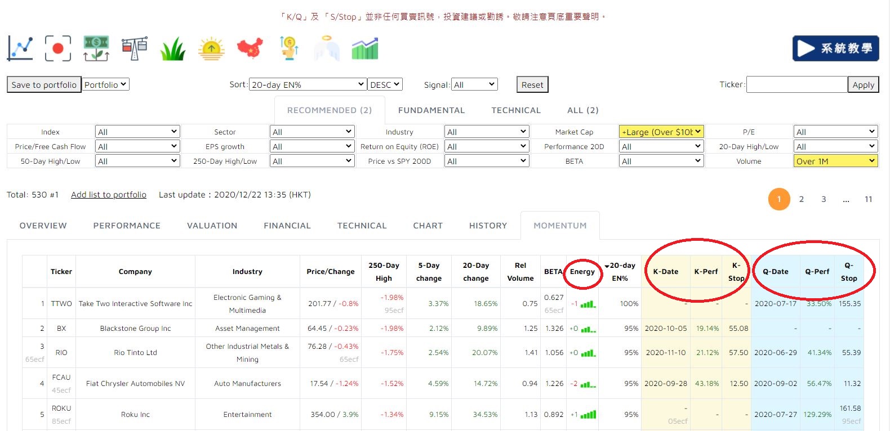Screen dimensions: 890x431
Task: Click the BX ticker cell
Action: (x=61, y=329)
